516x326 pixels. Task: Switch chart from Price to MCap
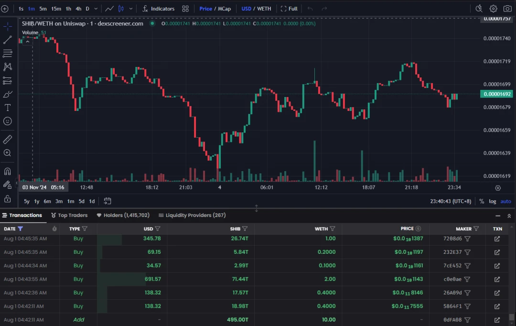tap(224, 9)
